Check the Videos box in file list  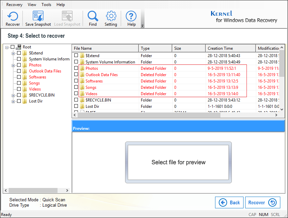(x=76, y=94)
